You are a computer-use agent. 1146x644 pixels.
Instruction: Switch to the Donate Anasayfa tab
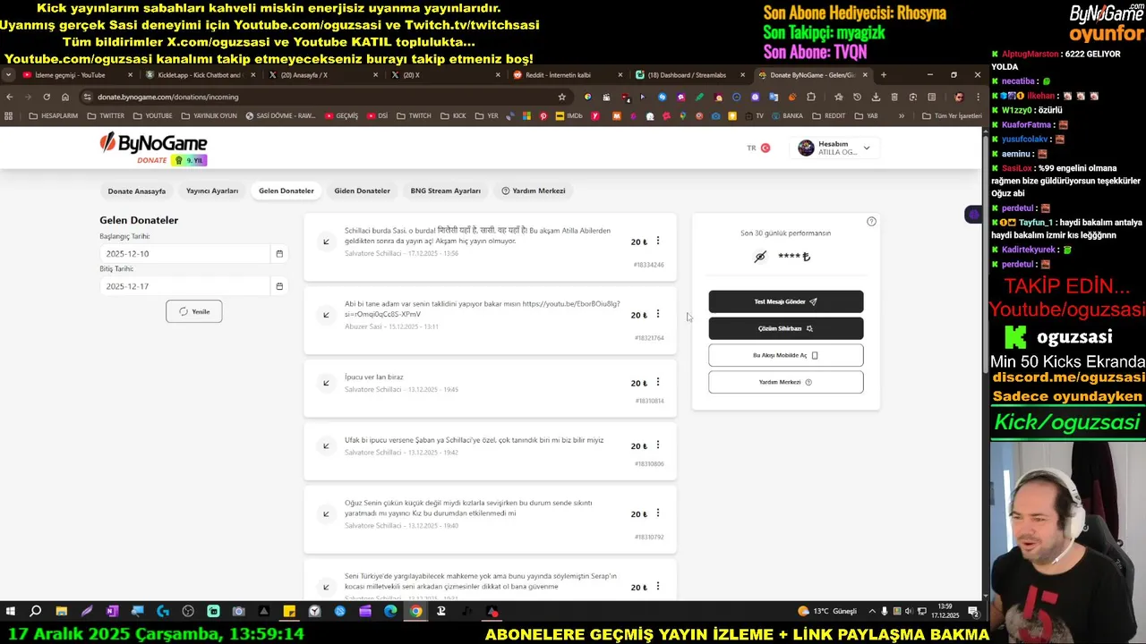[x=137, y=191]
